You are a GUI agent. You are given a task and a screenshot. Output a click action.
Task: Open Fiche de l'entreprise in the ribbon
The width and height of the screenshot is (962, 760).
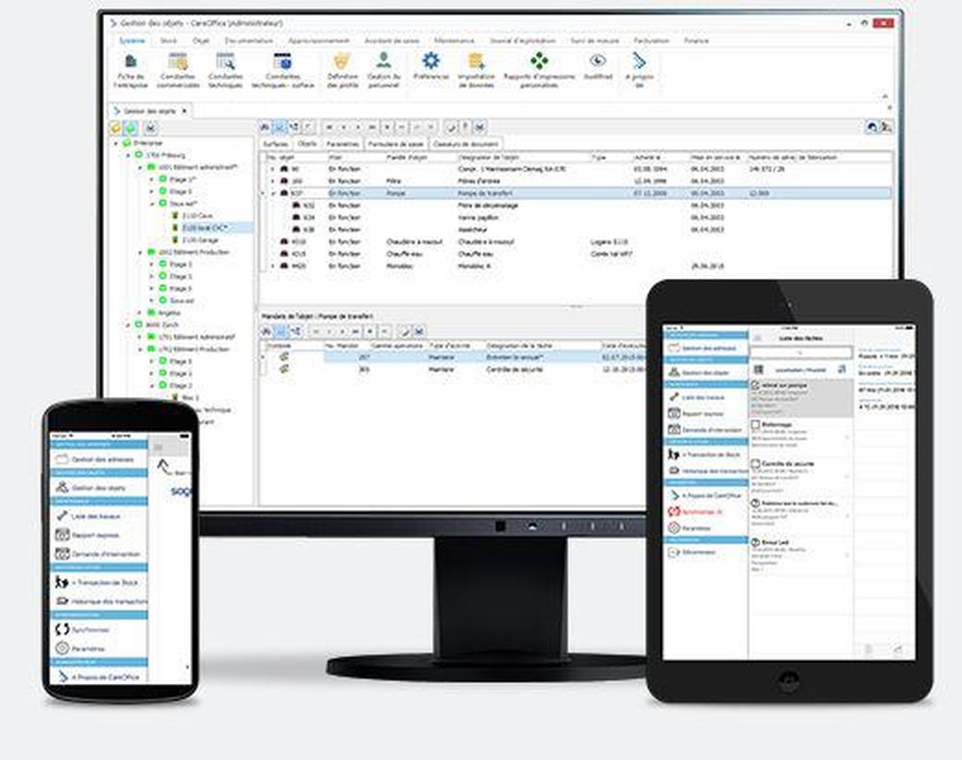131,69
